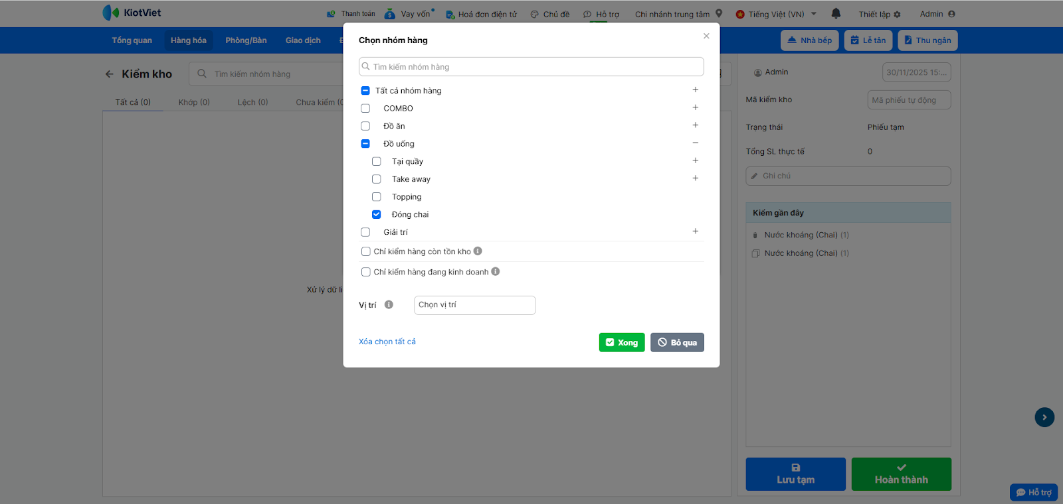
Task: Expand the Đồ ăn group
Action: click(696, 125)
